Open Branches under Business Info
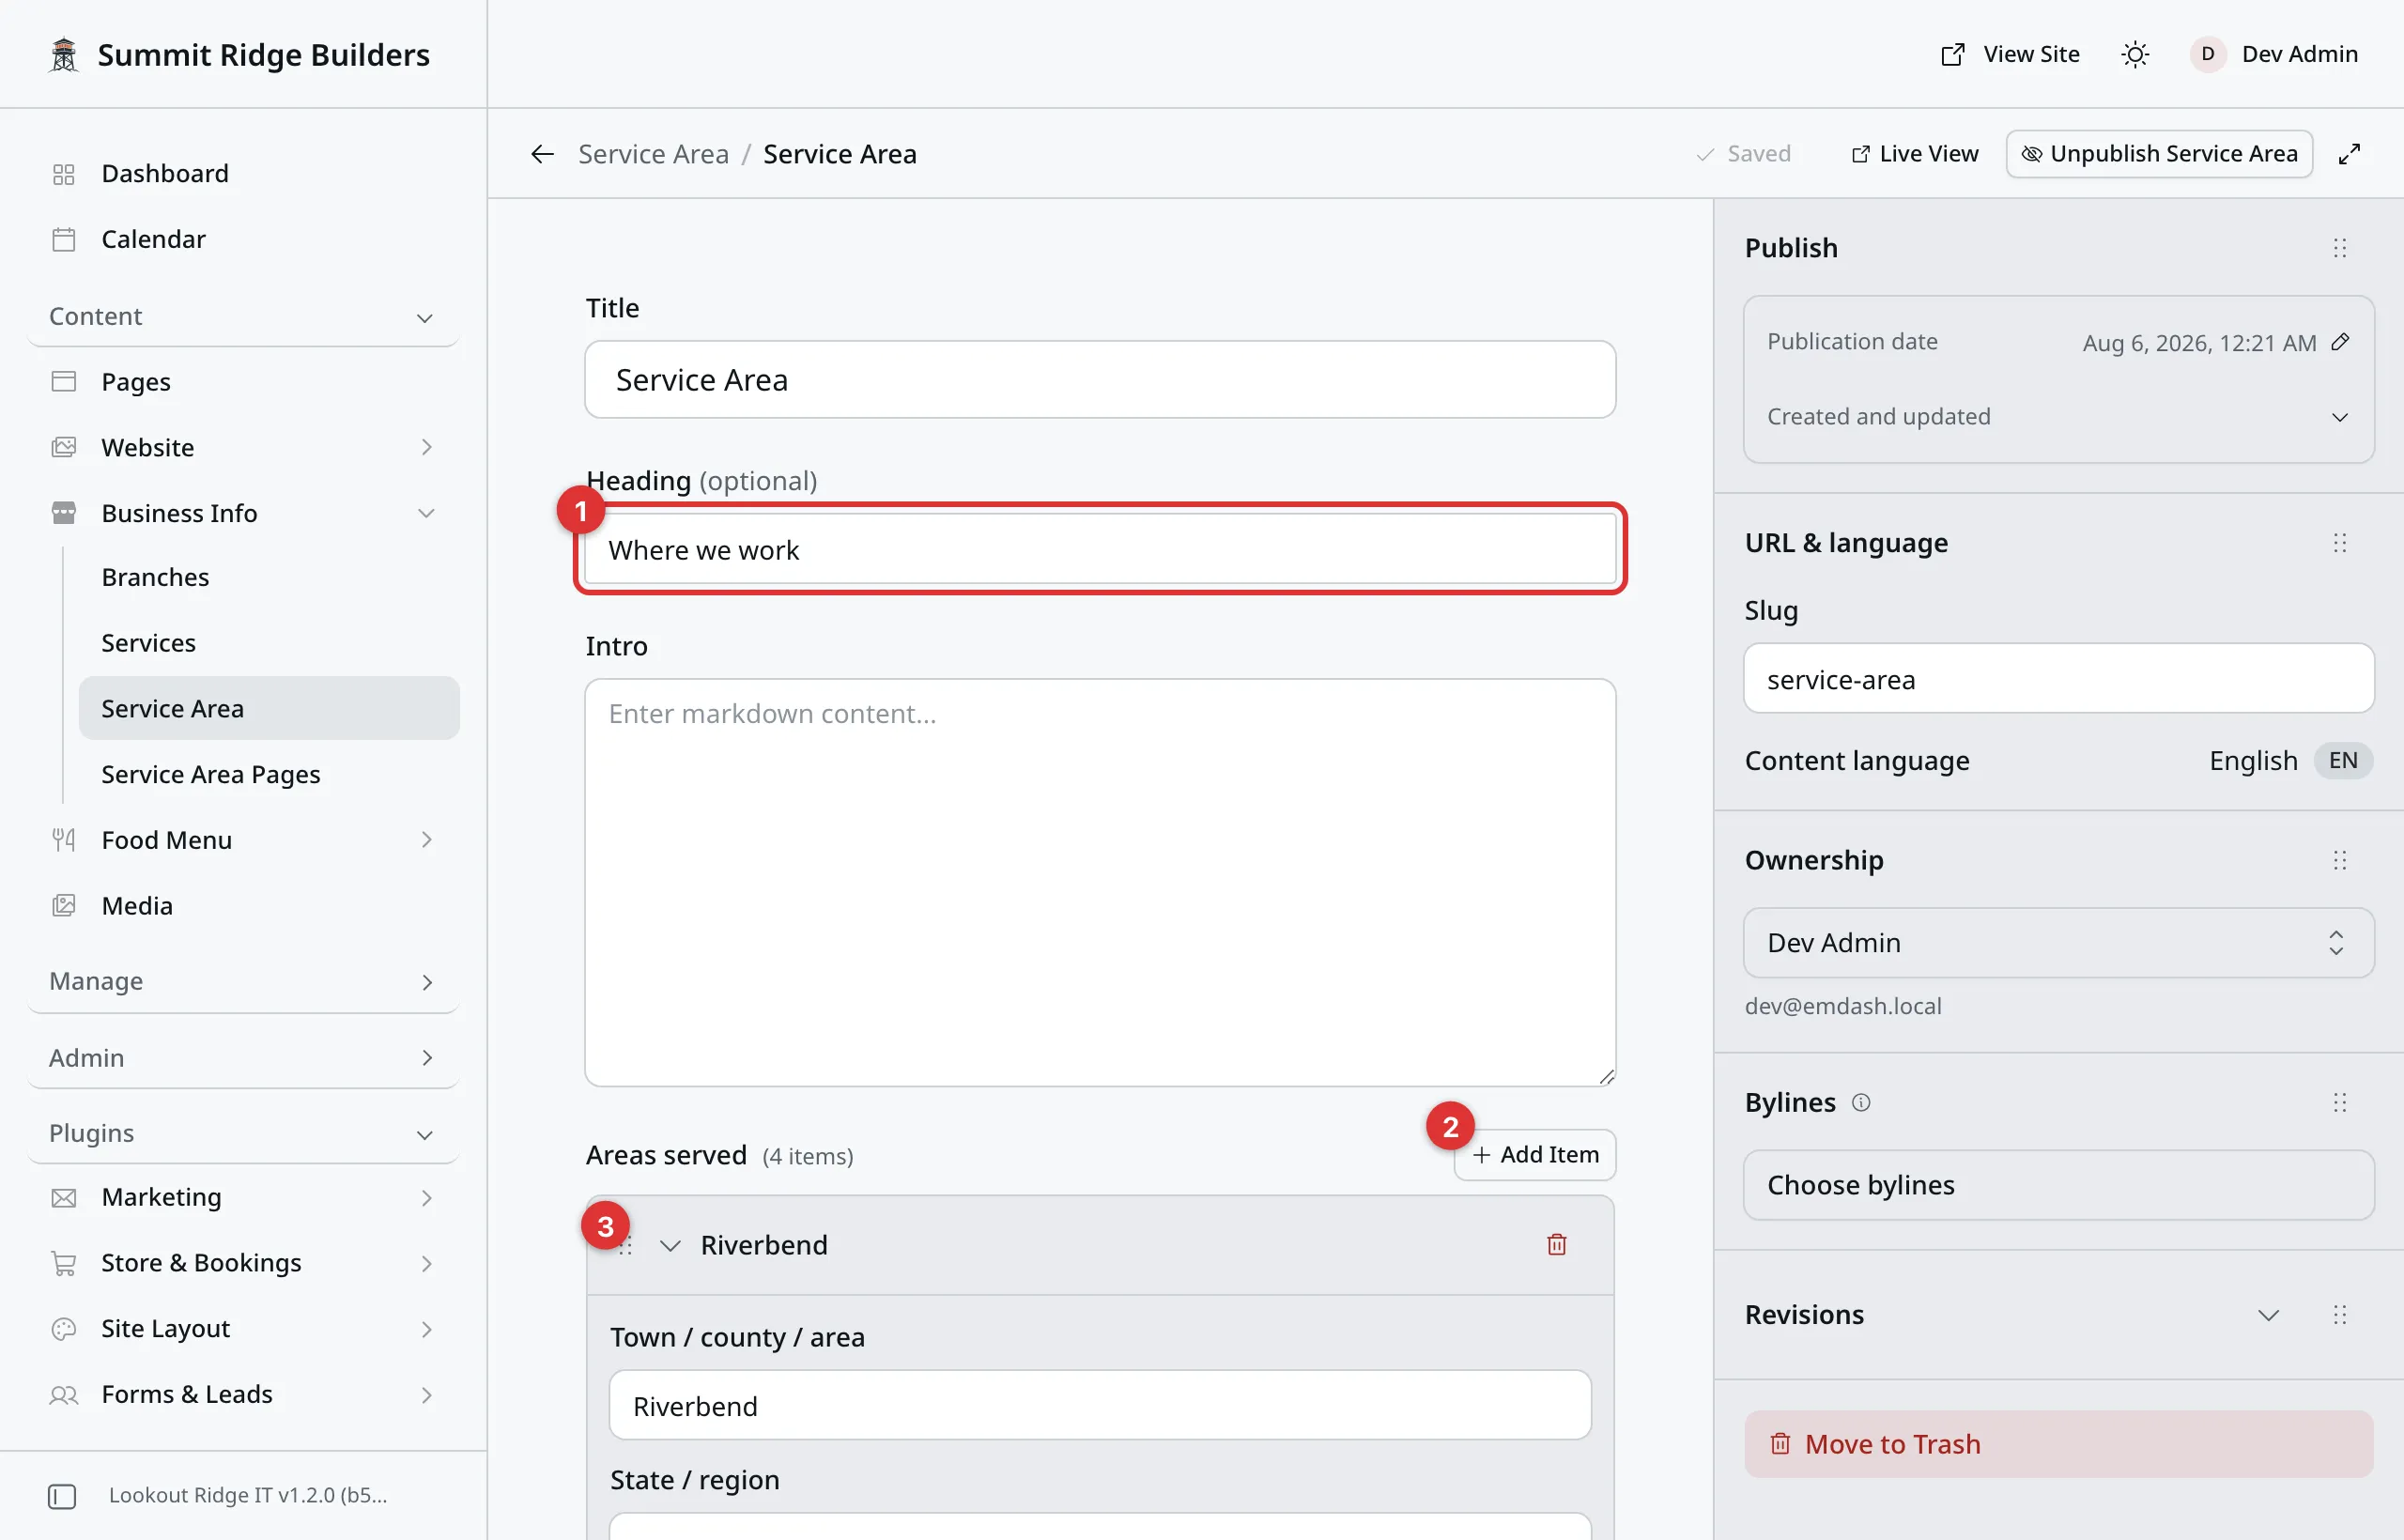2404x1540 pixels. (x=269, y=577)
